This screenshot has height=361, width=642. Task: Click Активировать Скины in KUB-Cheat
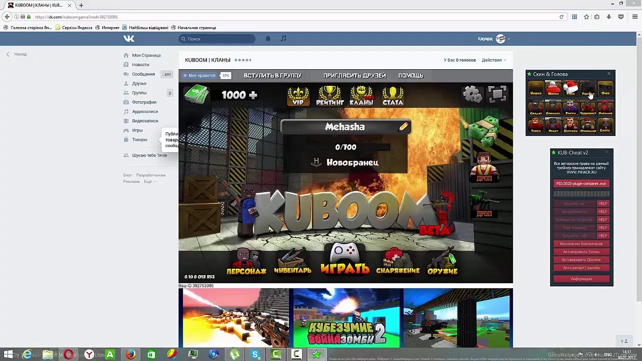pos(581,252)
